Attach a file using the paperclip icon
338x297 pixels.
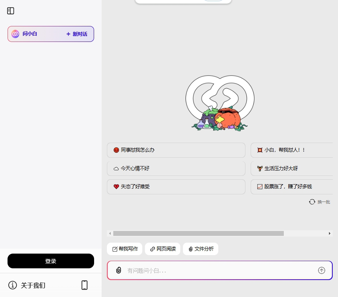point(119,270)
